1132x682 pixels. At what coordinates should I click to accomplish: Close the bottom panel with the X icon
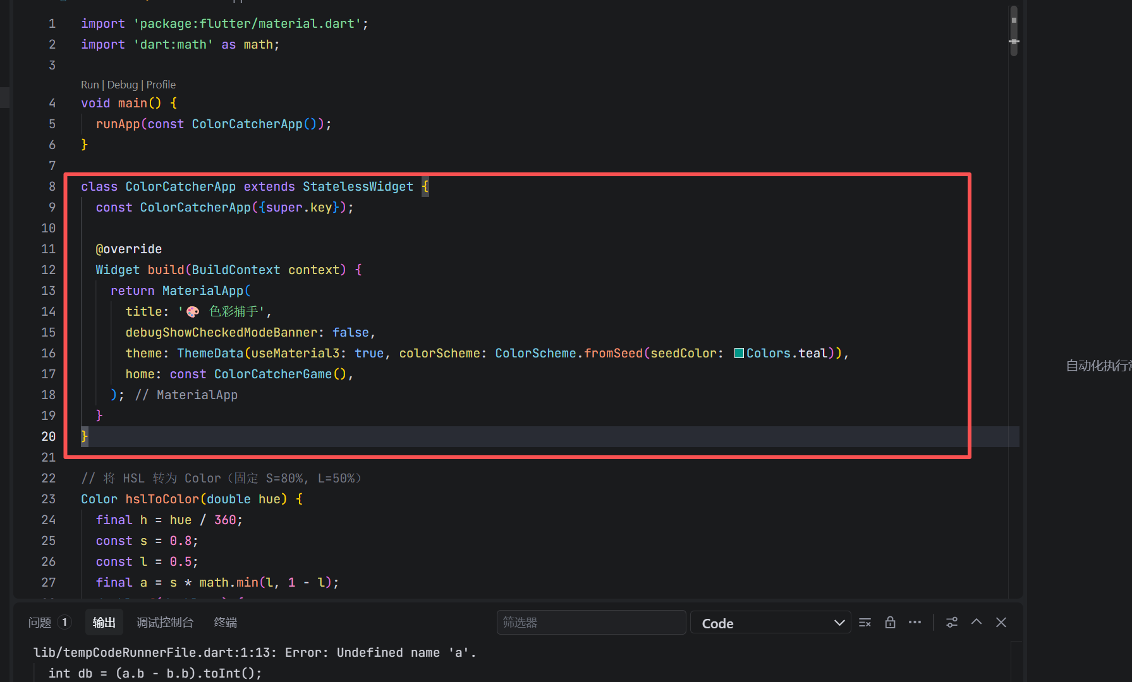coord(1001,623)
